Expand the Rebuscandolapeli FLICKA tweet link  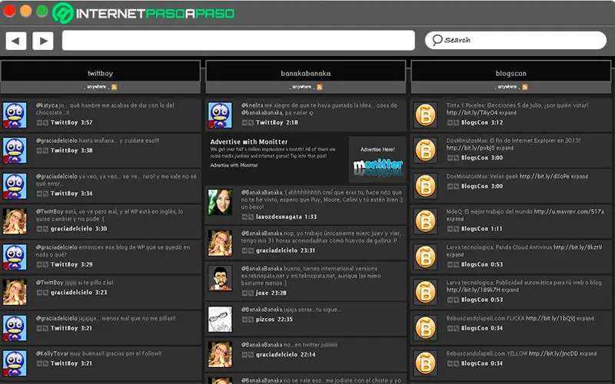click(585, 319)
